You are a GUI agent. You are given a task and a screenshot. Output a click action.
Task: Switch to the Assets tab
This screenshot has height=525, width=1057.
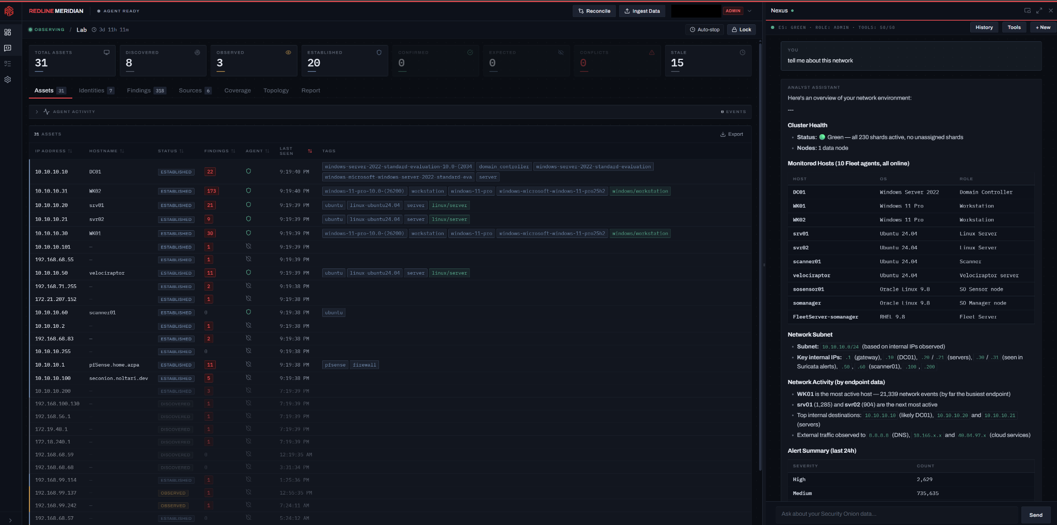click(x=50, y=90)
